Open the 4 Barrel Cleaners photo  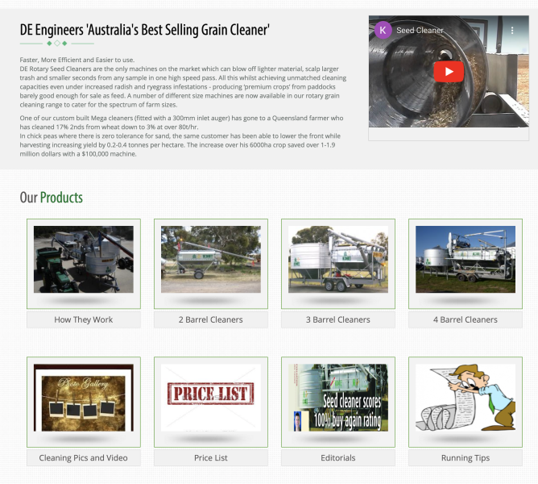pyautogui.click(x=466, y=260)
